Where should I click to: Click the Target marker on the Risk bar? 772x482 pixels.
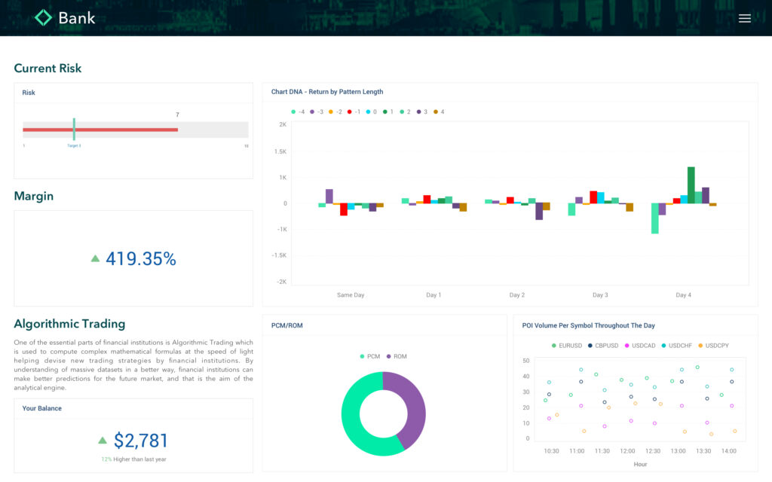click(x=74, y=130)
